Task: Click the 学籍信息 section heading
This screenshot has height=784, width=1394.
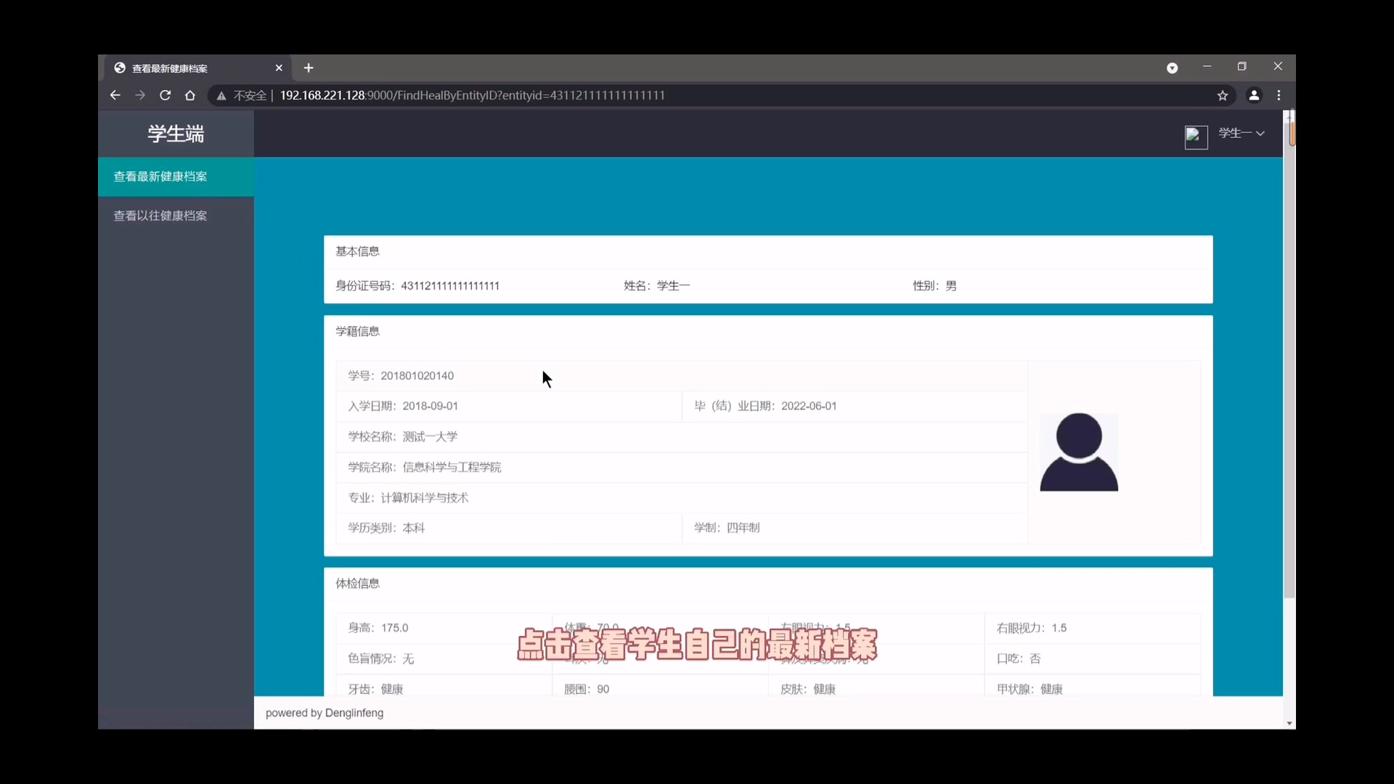Action: click(x=357, y=331)
